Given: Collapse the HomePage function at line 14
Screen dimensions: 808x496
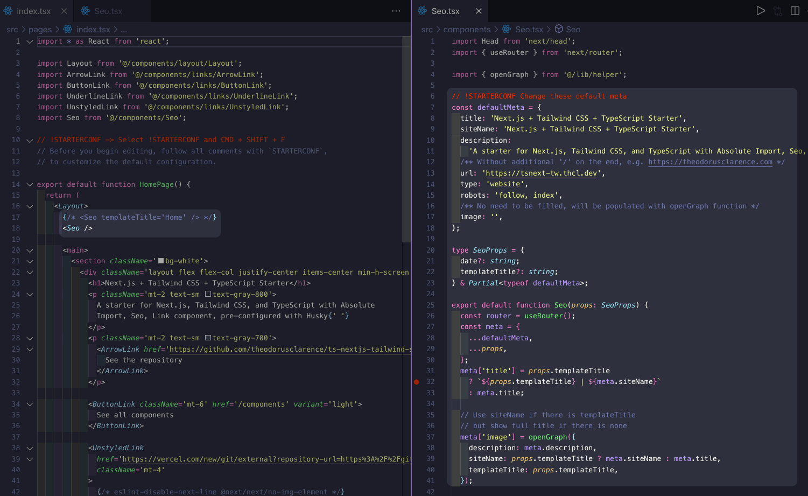Looking at the screenshot, I should [x=30, y=184].
